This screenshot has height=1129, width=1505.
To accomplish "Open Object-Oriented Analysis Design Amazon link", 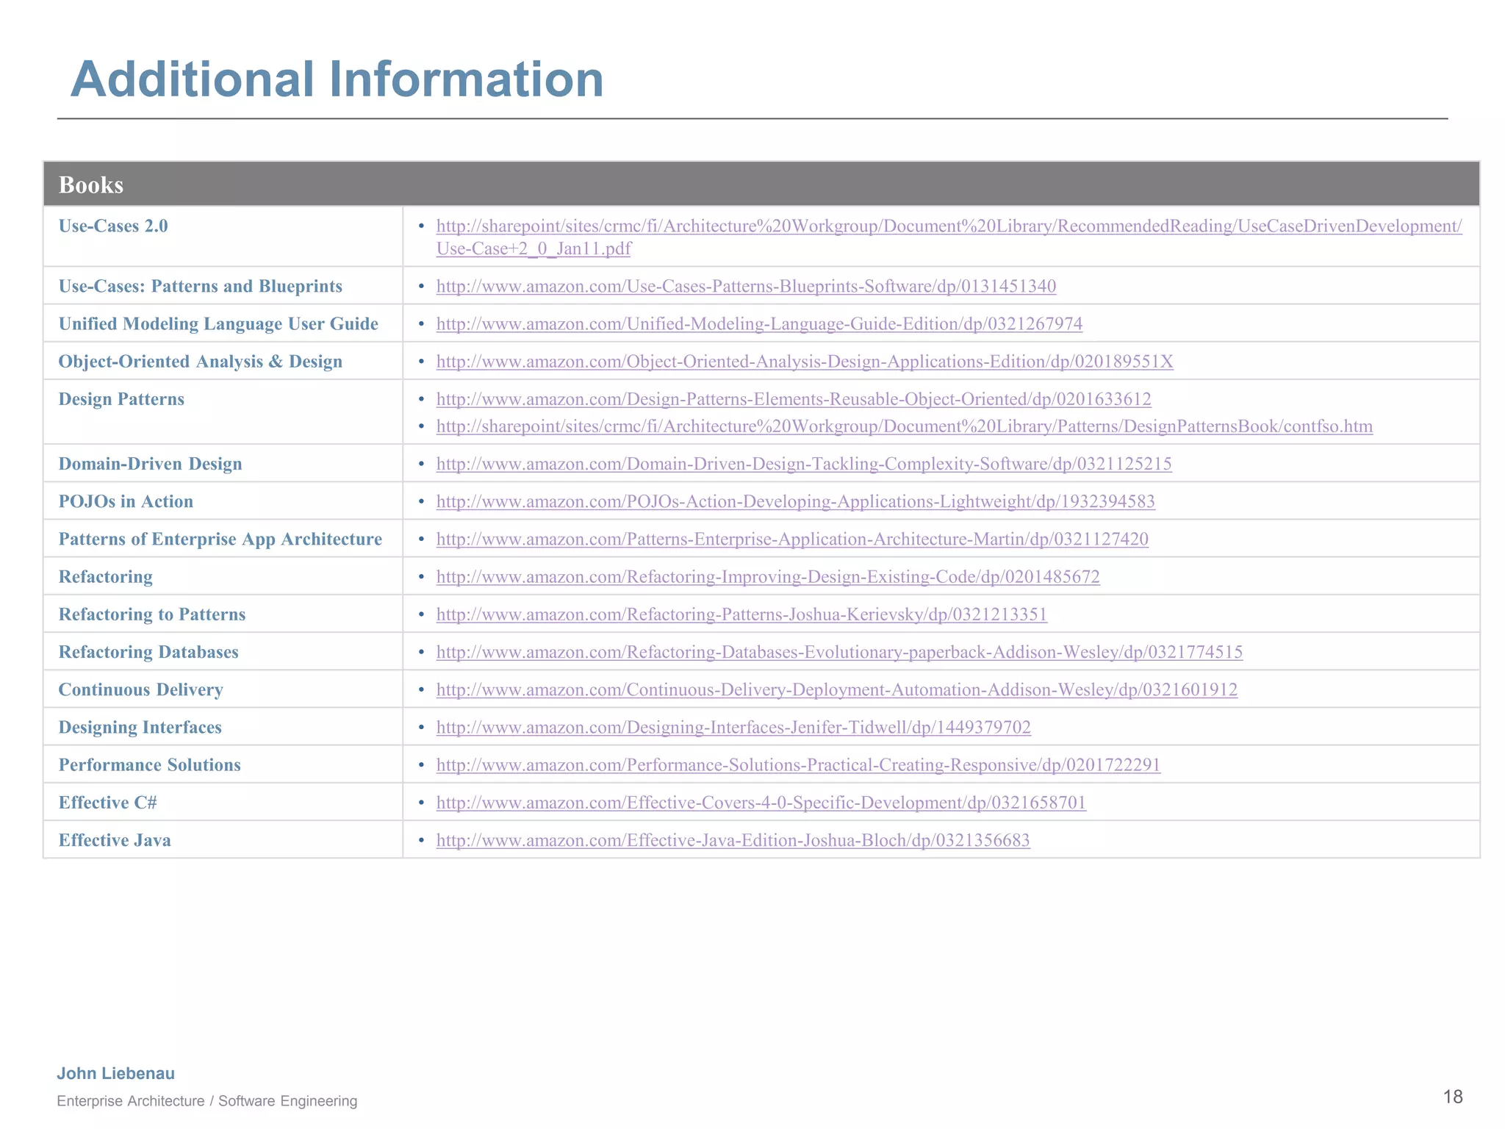I will [x=805, y=361].
